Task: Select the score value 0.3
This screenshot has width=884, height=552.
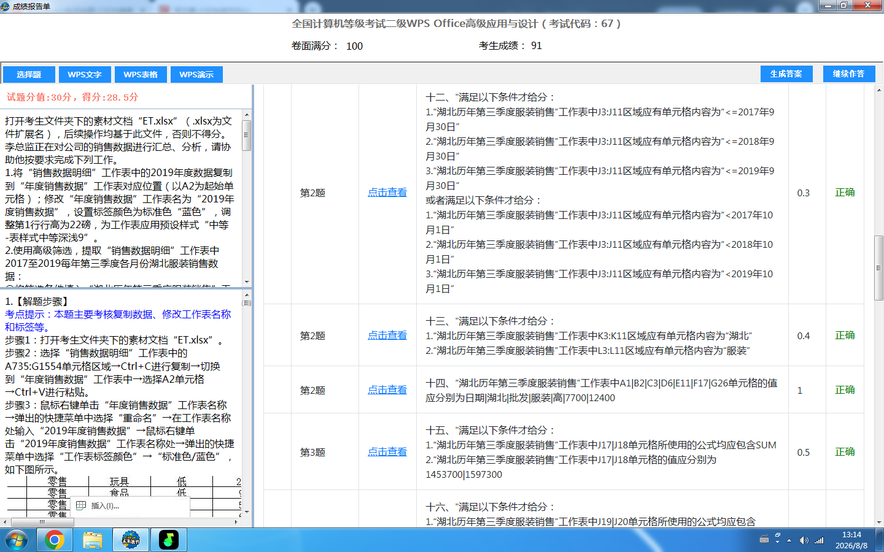Action: coord(803,193)
